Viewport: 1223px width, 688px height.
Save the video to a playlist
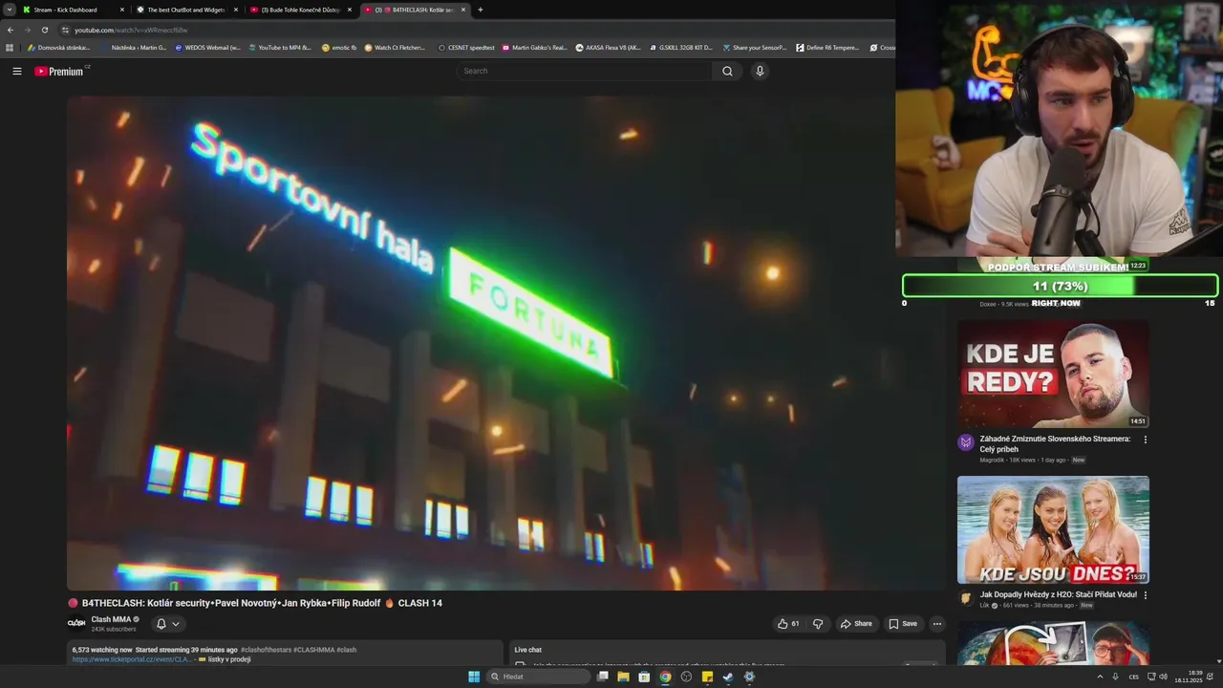[x=903, y=624]
